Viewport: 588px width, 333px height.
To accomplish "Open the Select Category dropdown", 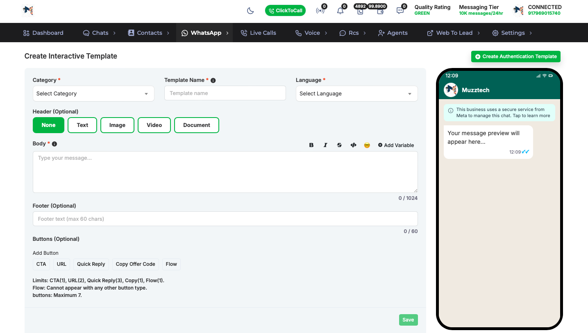I will tap(93, 93).
